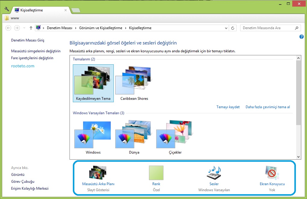307x199 pixels.
Task: Open the recent locations dropdown arrow
Action: pyautogui.click(x=24, y=28)
